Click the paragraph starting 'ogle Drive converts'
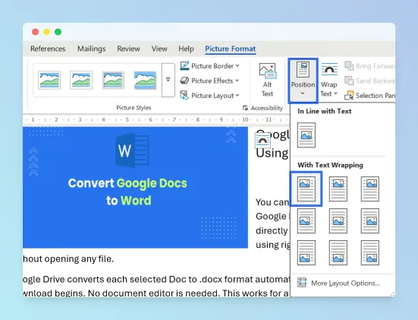Image resolution: width=418 pixels, height=320 pixels. click(156, 287)
